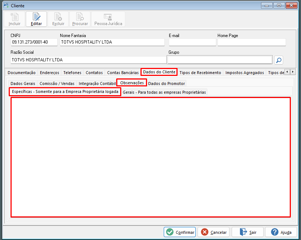Select the Dados do Cliente tab
Screen dimensions: 301x240
pyautogui.click(x=159, y=72)
